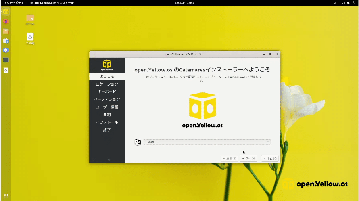This screenshot has height=201, width=359.
Task: Show the applications grid
Action: click(6, 195)
